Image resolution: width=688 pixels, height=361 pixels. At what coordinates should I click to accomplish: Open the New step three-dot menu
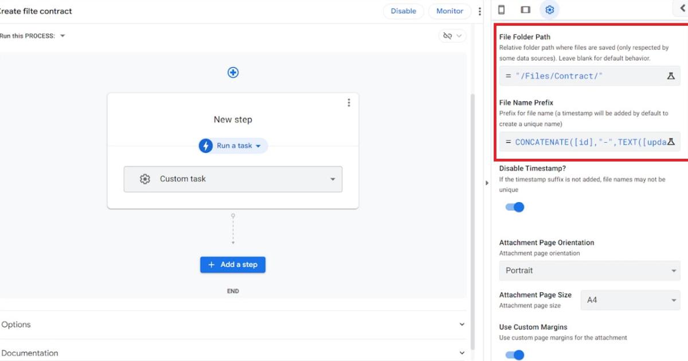point(349,103)
